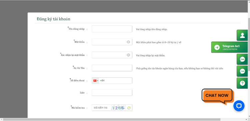Screen dimensions: 250x121
Task: Click the hint text 'Vui lòng nhập tên đăng nhập.'
Action: click(152, 29)
